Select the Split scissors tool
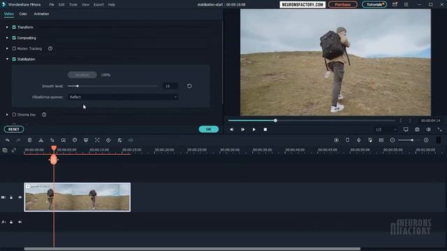 tap(41, 140)
